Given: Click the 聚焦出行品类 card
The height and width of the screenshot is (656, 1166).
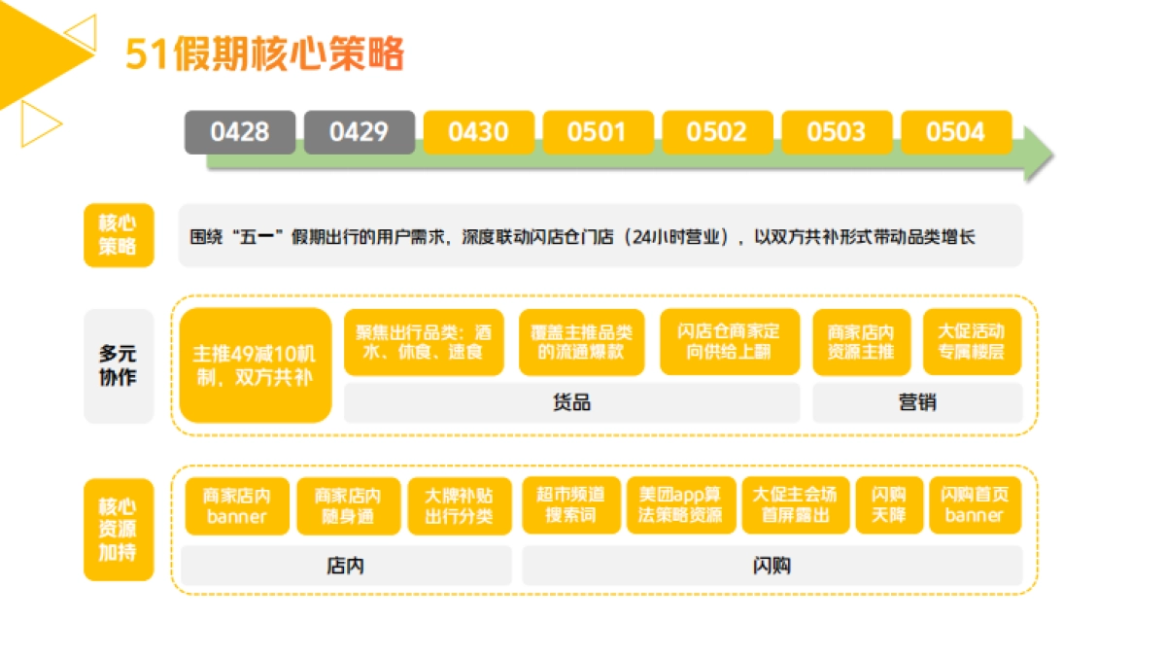Looking at the screenshot, I should click(423, 342).
